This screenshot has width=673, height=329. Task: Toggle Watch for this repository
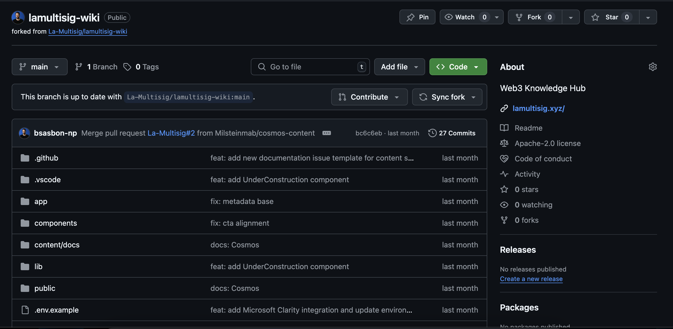[x=464, y=17]
